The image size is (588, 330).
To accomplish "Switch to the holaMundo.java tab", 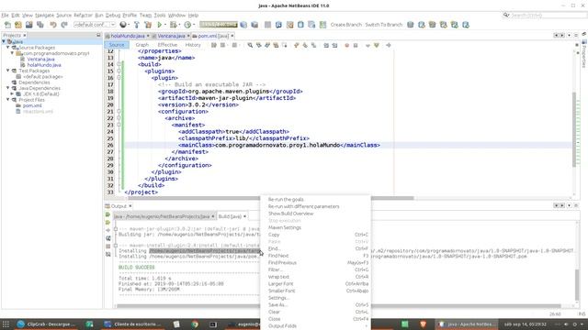I will tap(128, 36).
